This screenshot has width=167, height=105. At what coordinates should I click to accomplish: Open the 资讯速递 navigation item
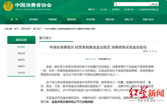click(x=33, y=19)
